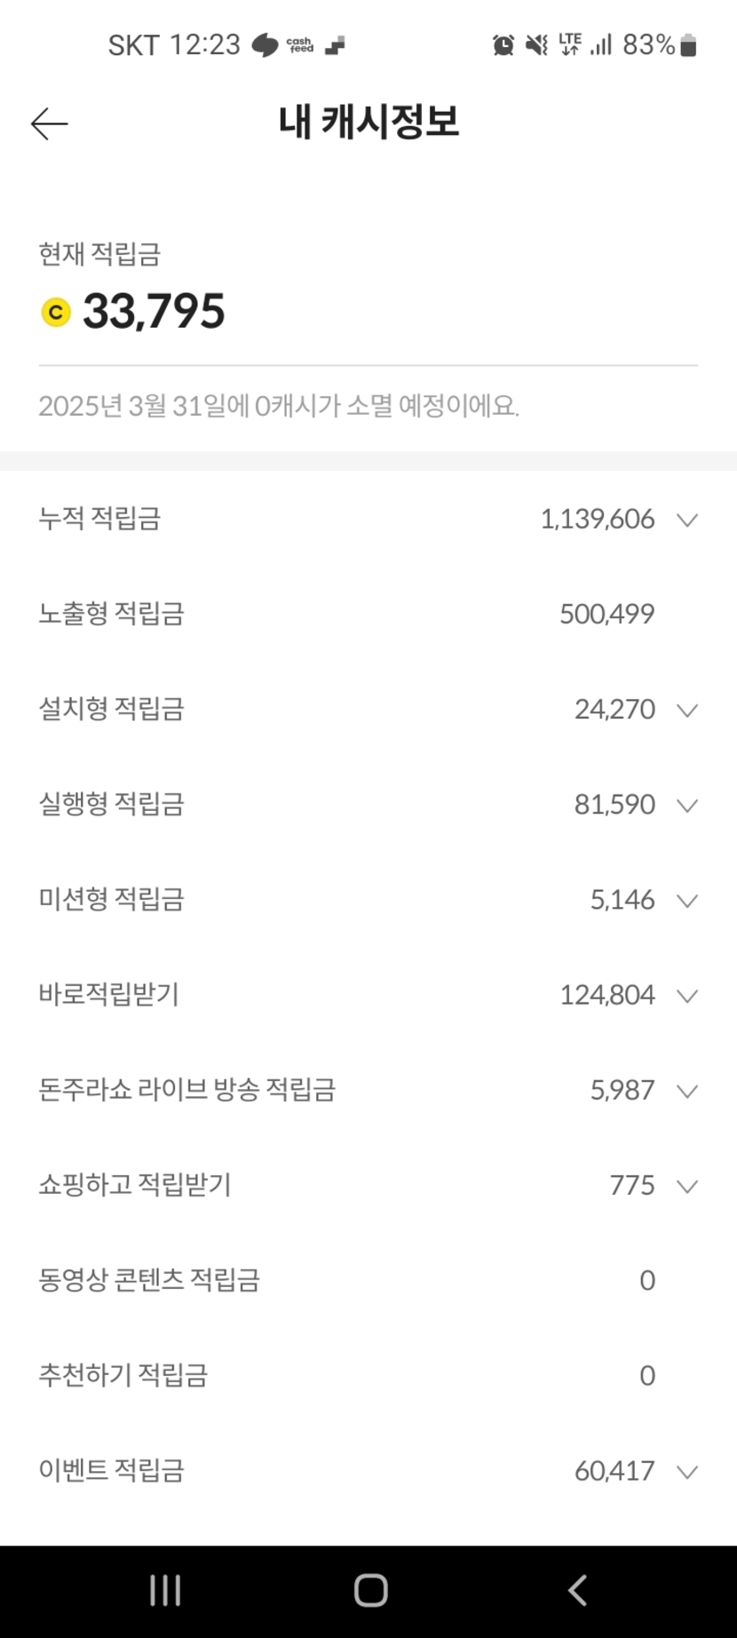Expand the 누적 적립금 chevron
The width and height of the screenshot is (737, 1638).
[687, 520]
